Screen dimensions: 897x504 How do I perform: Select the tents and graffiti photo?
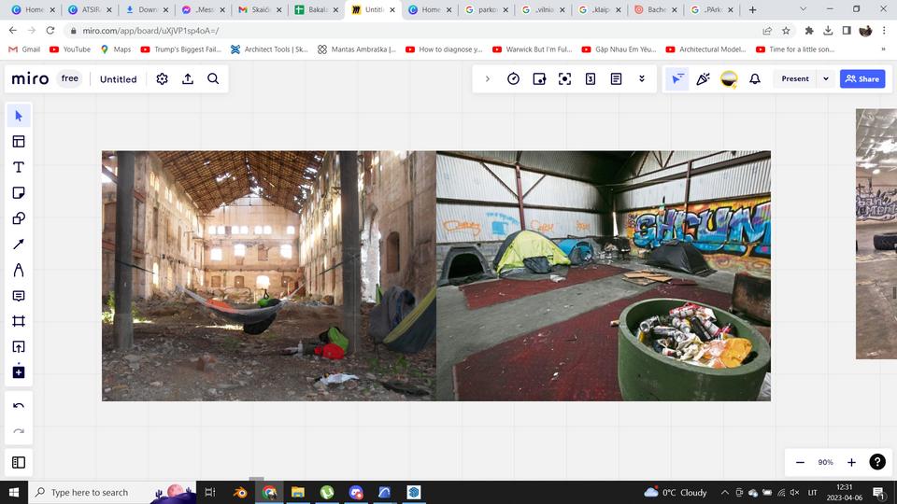point(604,276)
